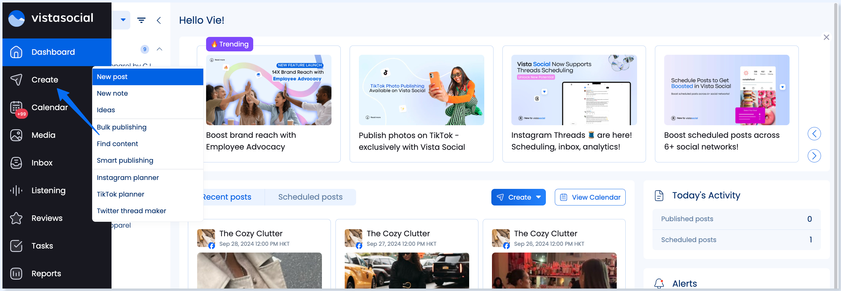Collapse the profile panel with left chevron

point(159,20)
